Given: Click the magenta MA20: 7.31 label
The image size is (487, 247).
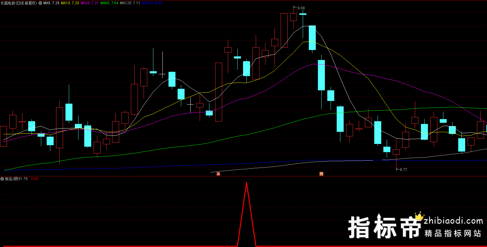Looking at the screenshot, I should pyautogui.click(x=90, y=3).
